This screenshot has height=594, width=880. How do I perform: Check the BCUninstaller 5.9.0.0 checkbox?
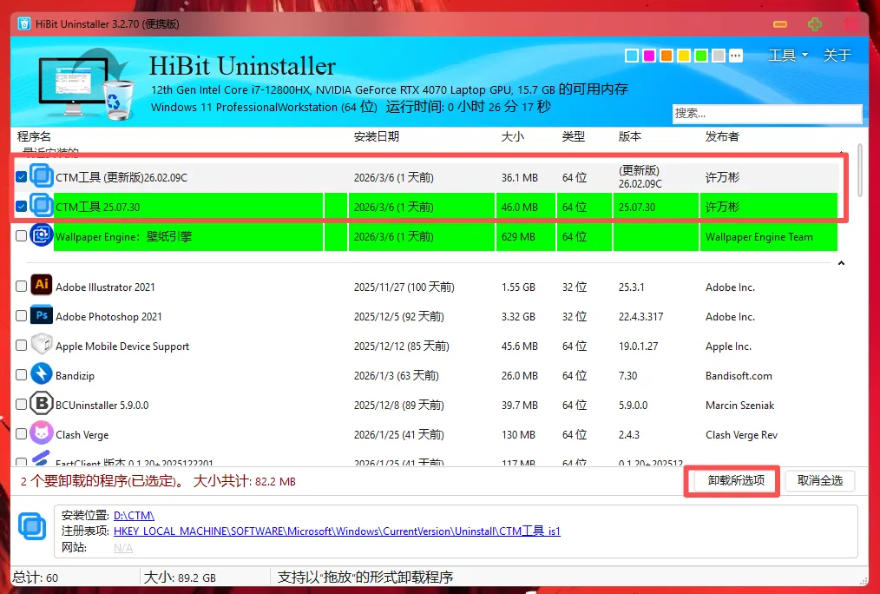tap(22, 405)
